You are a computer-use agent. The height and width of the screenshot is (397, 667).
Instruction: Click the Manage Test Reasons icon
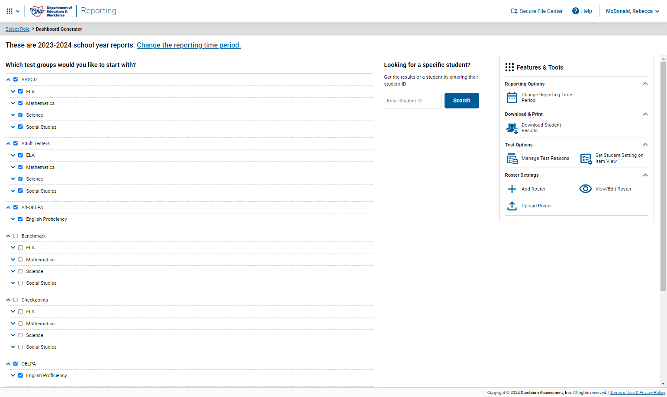tap(512, 159)
